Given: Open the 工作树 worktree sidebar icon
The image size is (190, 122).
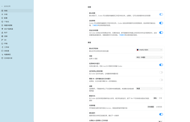Looking at the screenshot, I should click(x=2, y=47).
